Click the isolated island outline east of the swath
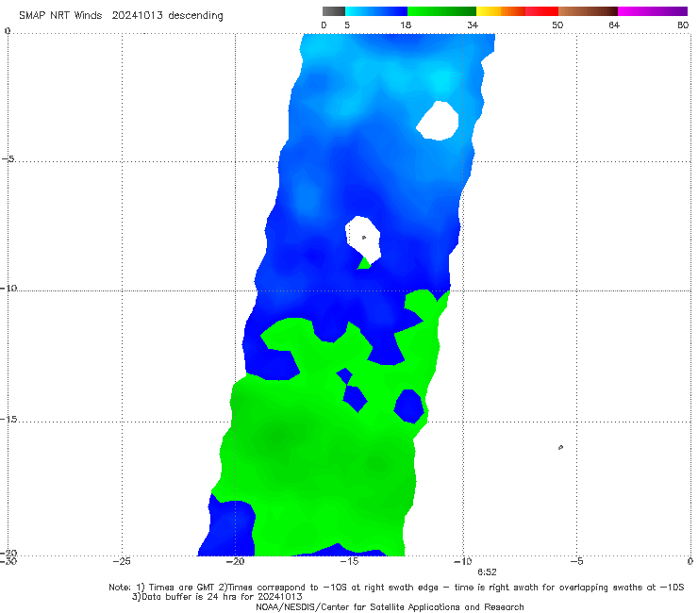This screenshot has width=698, height=613. (560, 447)
